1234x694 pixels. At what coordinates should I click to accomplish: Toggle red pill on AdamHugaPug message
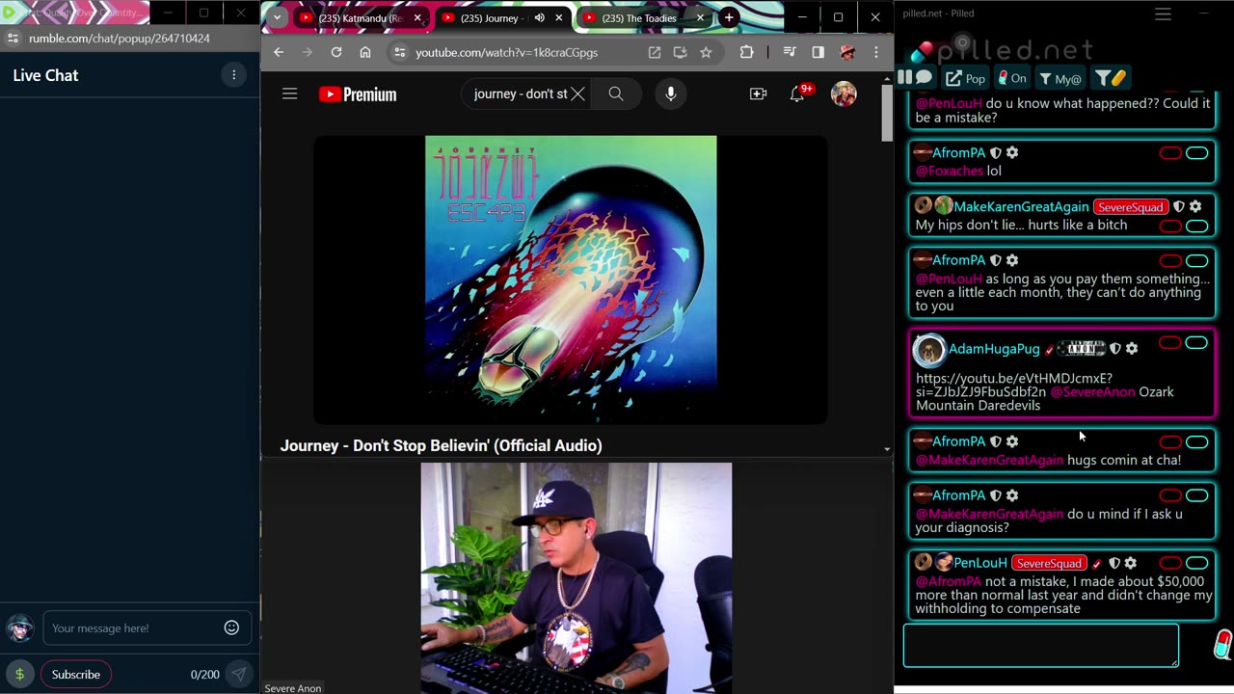click(x=1169, y=342)
